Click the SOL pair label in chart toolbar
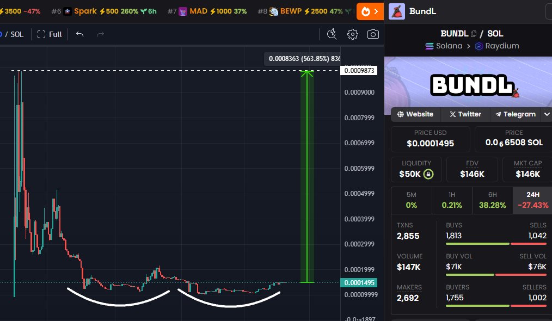 [17, 34]
